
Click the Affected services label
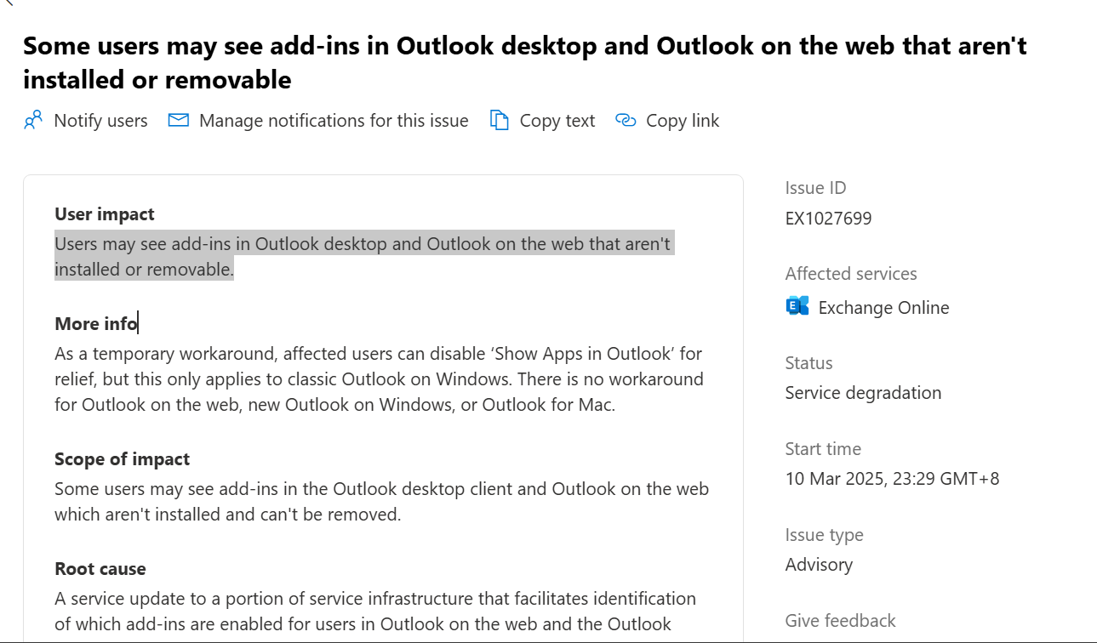pos(851,274)
